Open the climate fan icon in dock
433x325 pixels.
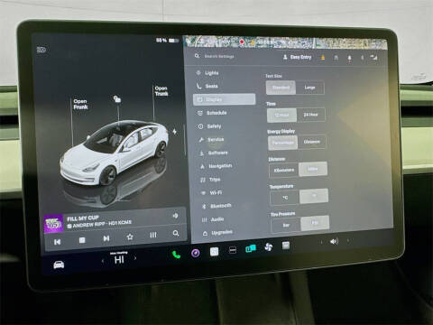[x=268, y=247]
